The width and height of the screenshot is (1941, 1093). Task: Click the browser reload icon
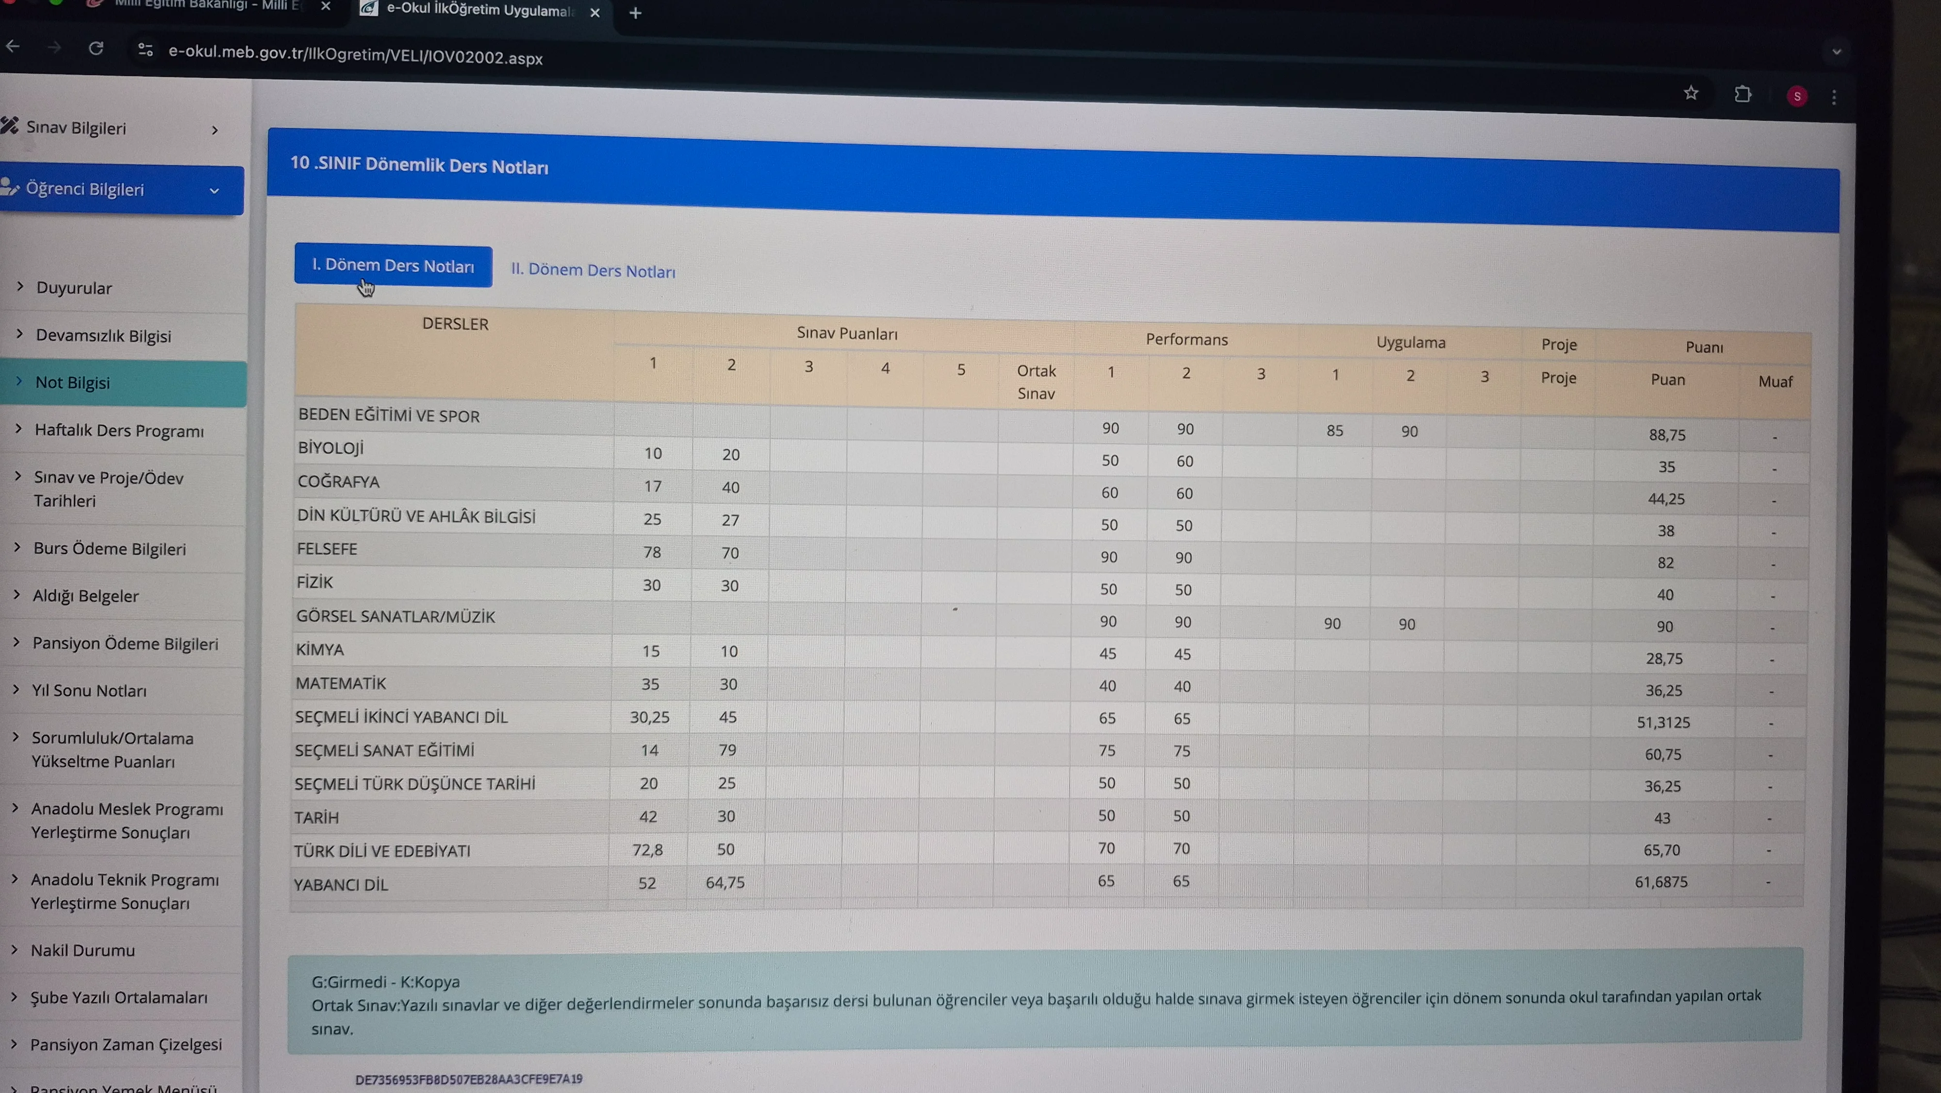coord(96,48)
